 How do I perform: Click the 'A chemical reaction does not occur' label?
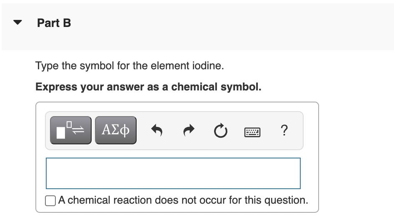tap(183, 200)
